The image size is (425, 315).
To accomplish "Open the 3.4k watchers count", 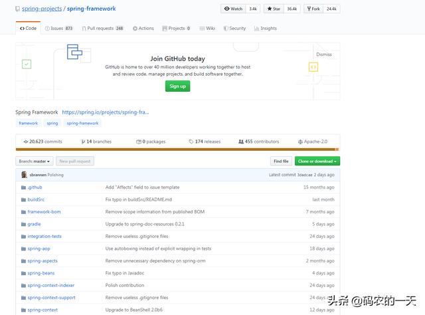I will pyautogui.click(x=253, y=9).
